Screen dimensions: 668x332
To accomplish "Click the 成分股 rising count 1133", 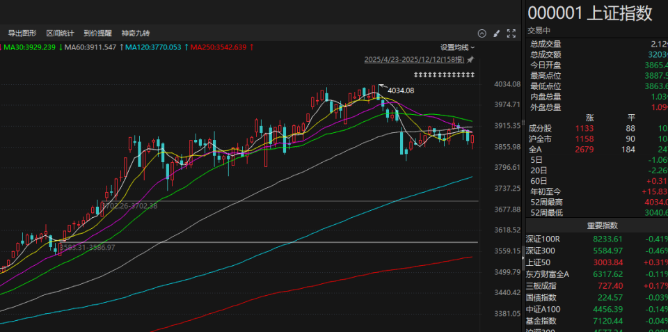I will tap(584, 128).
